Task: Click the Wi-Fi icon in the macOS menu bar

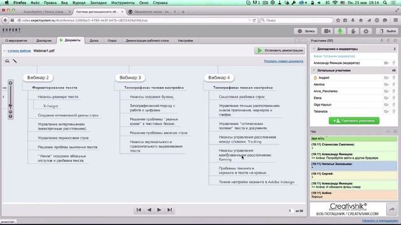Action: pyautogui.click(x=335, y=2)
